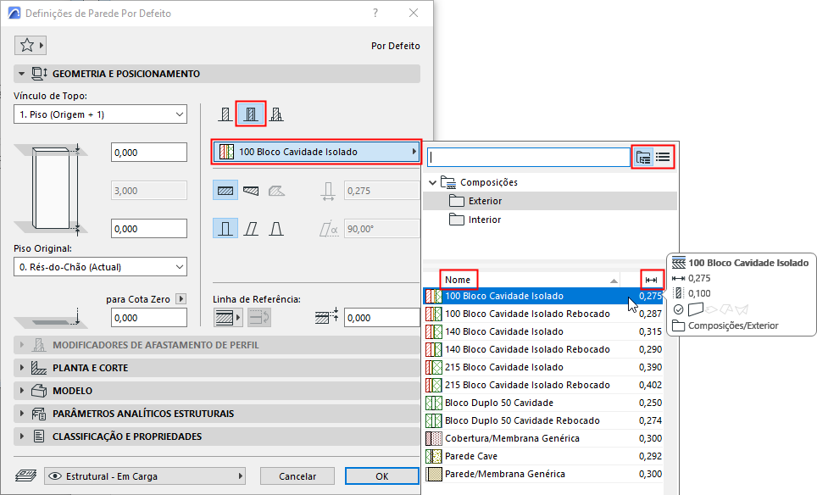Select 215 Bloco Cavidade Isolado Rebocado

543,385
